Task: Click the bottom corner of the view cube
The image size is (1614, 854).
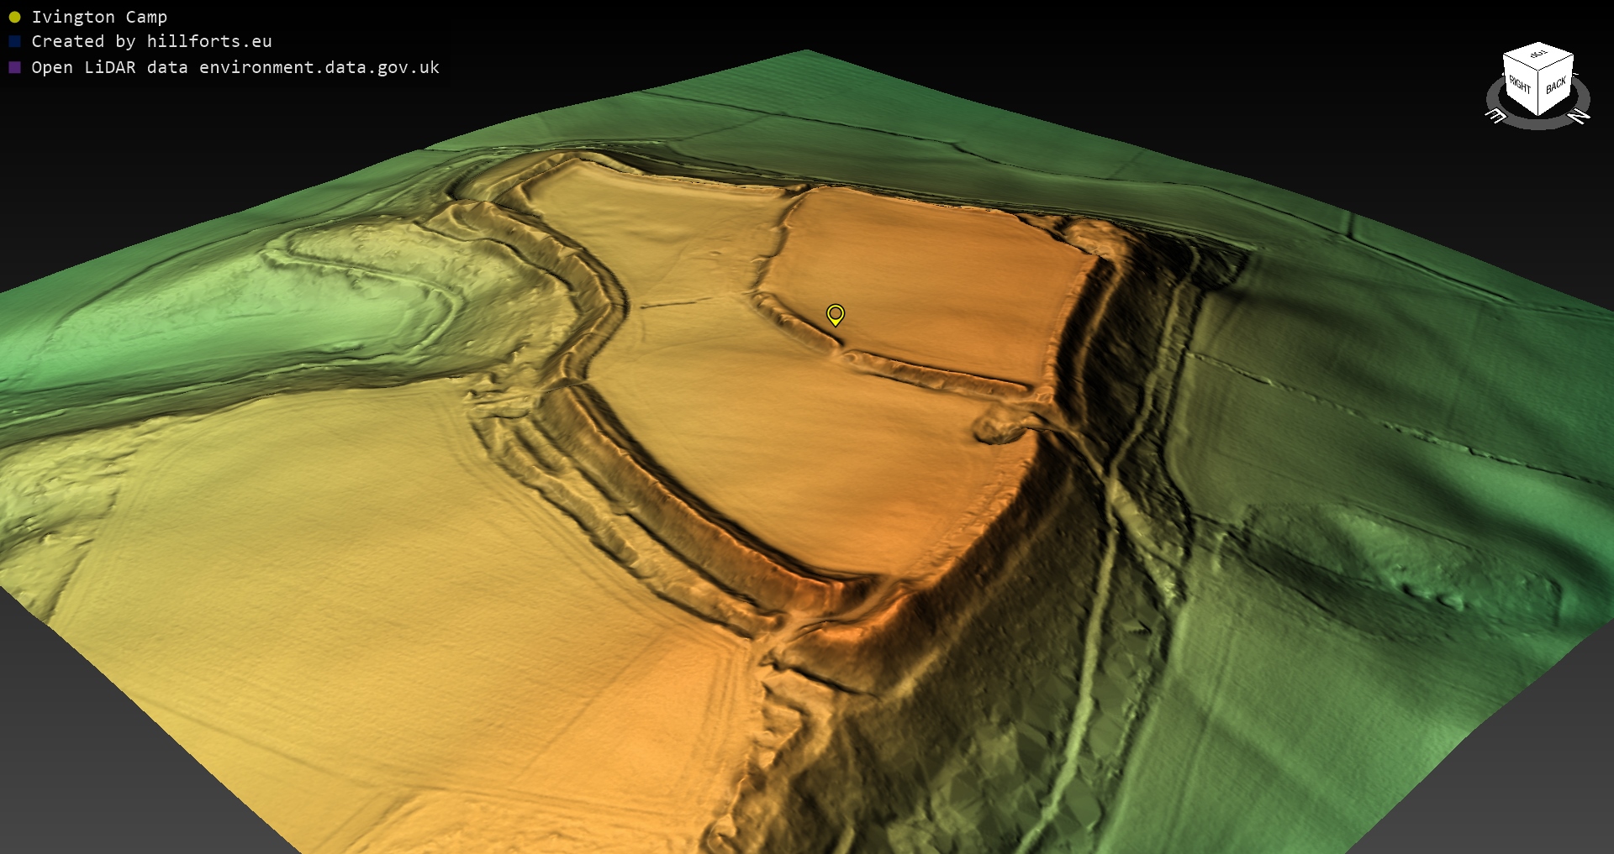Action: click(x=1538, y=115)
